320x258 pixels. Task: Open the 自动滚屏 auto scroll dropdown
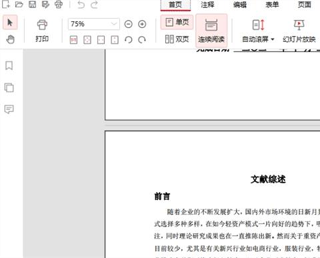[258, 31]
